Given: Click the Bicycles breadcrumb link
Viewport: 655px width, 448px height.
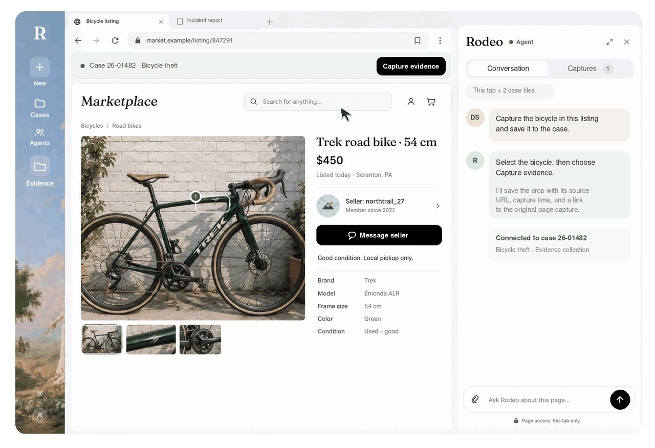Looking at the screenshot, I should (92, 126).
